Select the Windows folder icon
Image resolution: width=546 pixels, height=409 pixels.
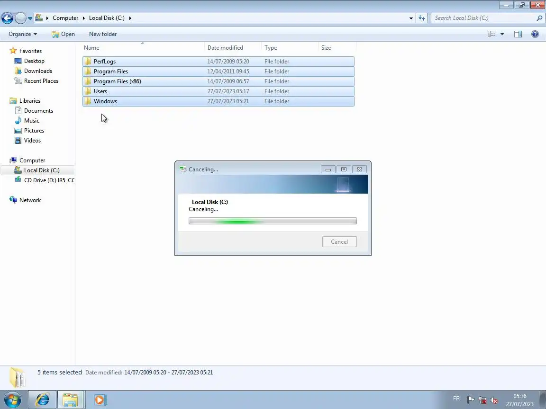tap(88, 101)
